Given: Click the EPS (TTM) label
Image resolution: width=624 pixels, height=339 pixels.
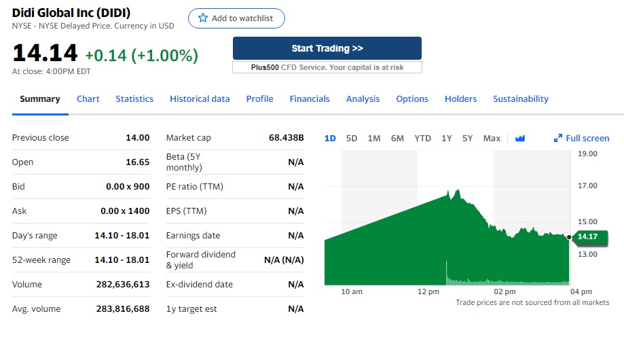Looking at the screenshot, I should coord(186,211).
